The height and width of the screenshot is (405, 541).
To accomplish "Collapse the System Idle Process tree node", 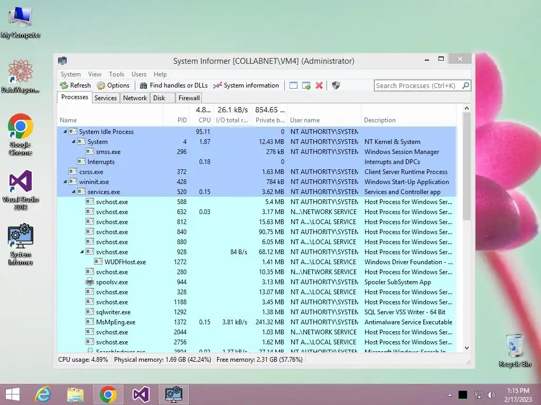I will point(65,131).
